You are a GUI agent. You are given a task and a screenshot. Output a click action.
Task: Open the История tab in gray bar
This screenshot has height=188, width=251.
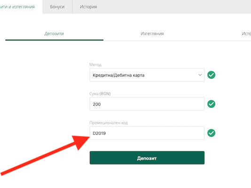point(88,7)
